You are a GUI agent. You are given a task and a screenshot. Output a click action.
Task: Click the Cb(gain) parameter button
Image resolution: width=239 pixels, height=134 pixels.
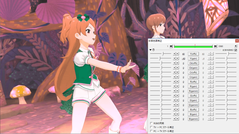tap(193, 68)
